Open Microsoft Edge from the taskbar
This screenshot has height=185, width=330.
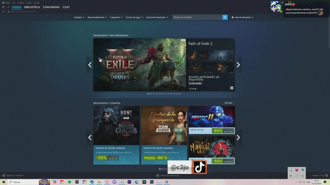137,182
